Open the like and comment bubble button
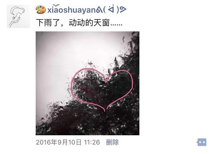The height and width of the screenshot is (154, 216). tap(201, 142)
